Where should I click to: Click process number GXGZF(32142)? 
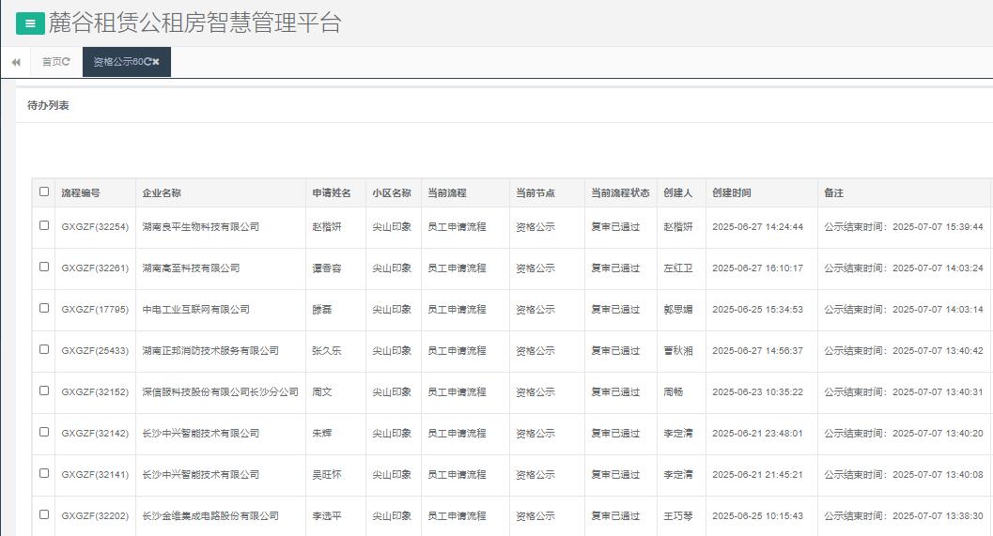95,434
